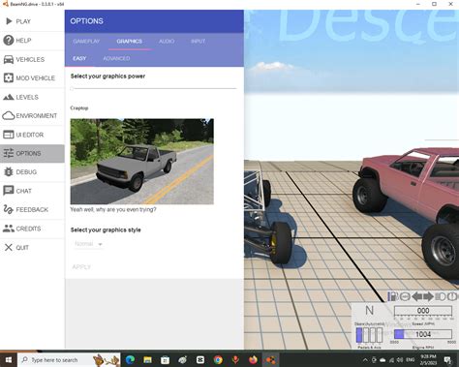Open the Help section
This screenshot has height=367, width=459.
(x=32, y=41)
